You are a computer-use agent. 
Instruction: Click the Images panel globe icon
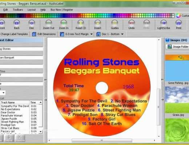(168, 40)
